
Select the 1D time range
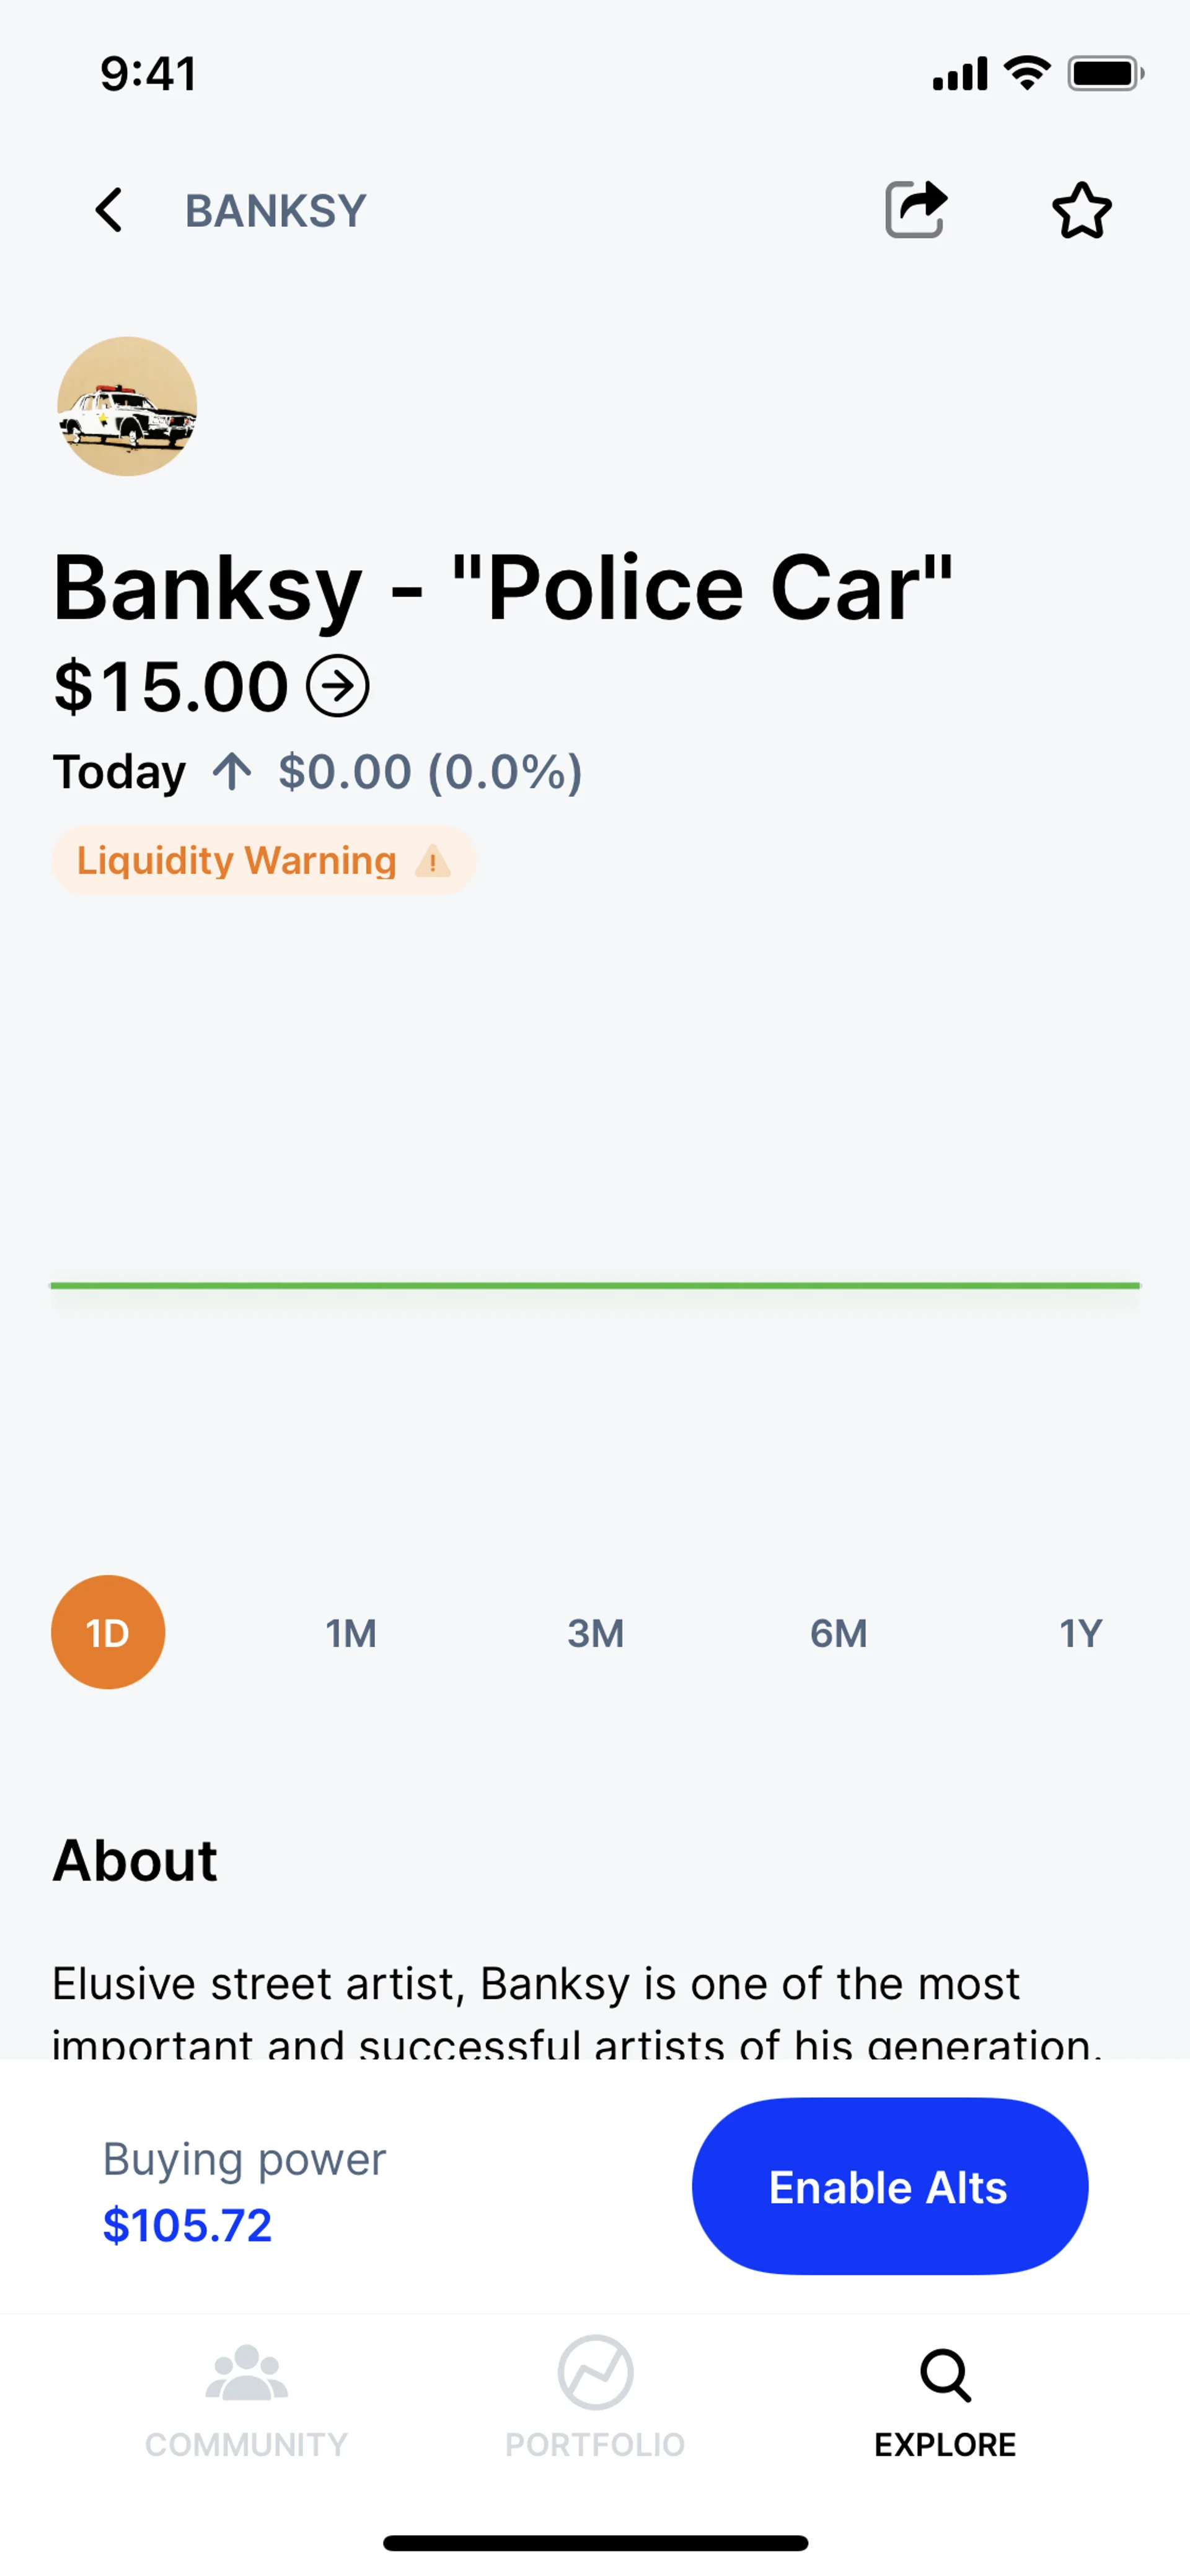point(108,1632)
